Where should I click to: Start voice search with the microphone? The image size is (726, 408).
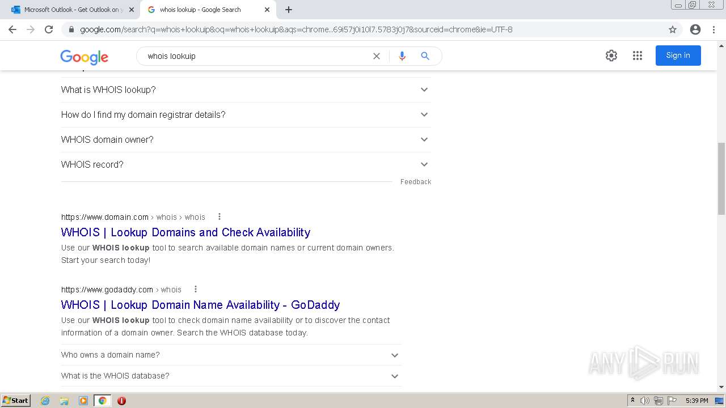coord(402,56)
